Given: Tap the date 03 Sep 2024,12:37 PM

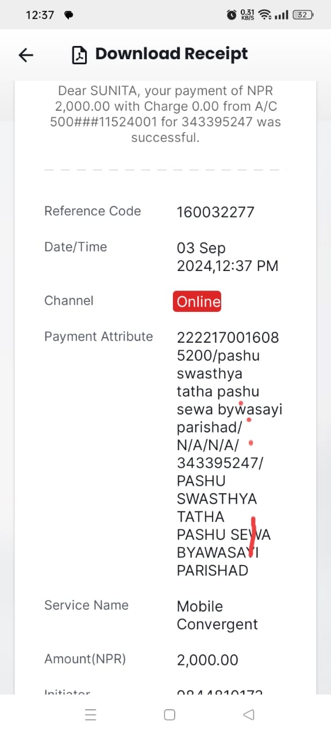Looking at the screenshot, I should pos(228,257).
